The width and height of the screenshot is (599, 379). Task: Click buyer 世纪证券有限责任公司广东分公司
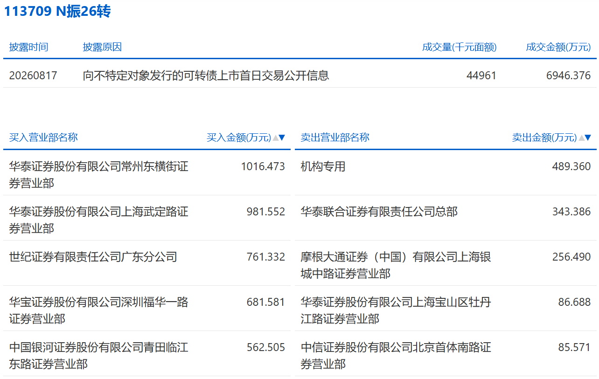[x=93, y=257]
